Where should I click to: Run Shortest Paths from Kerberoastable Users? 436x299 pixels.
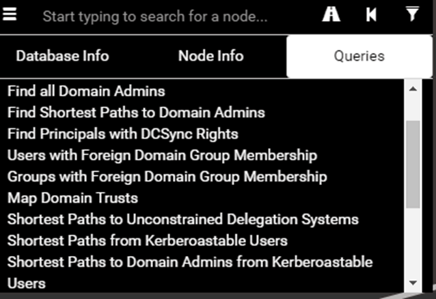coord(148,241)
